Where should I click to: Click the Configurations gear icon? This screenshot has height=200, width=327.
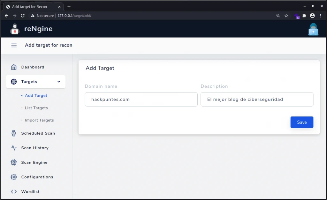coord(13,177)
